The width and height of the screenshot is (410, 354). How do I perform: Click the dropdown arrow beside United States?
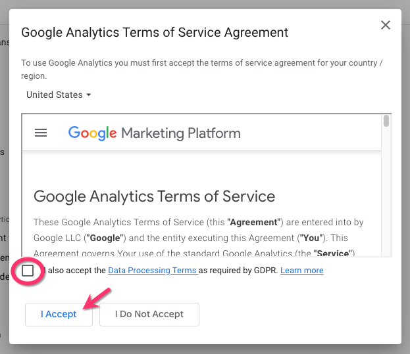89,95
